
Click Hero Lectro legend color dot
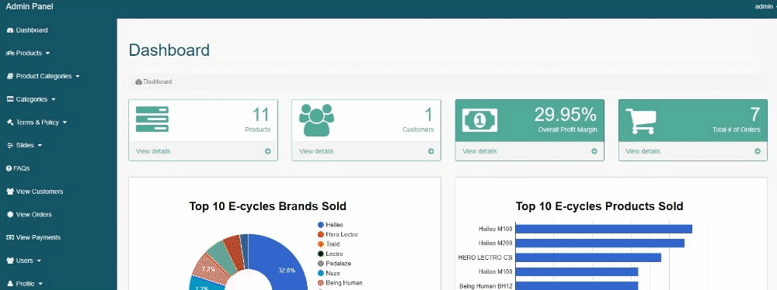(x=321, y=235)
